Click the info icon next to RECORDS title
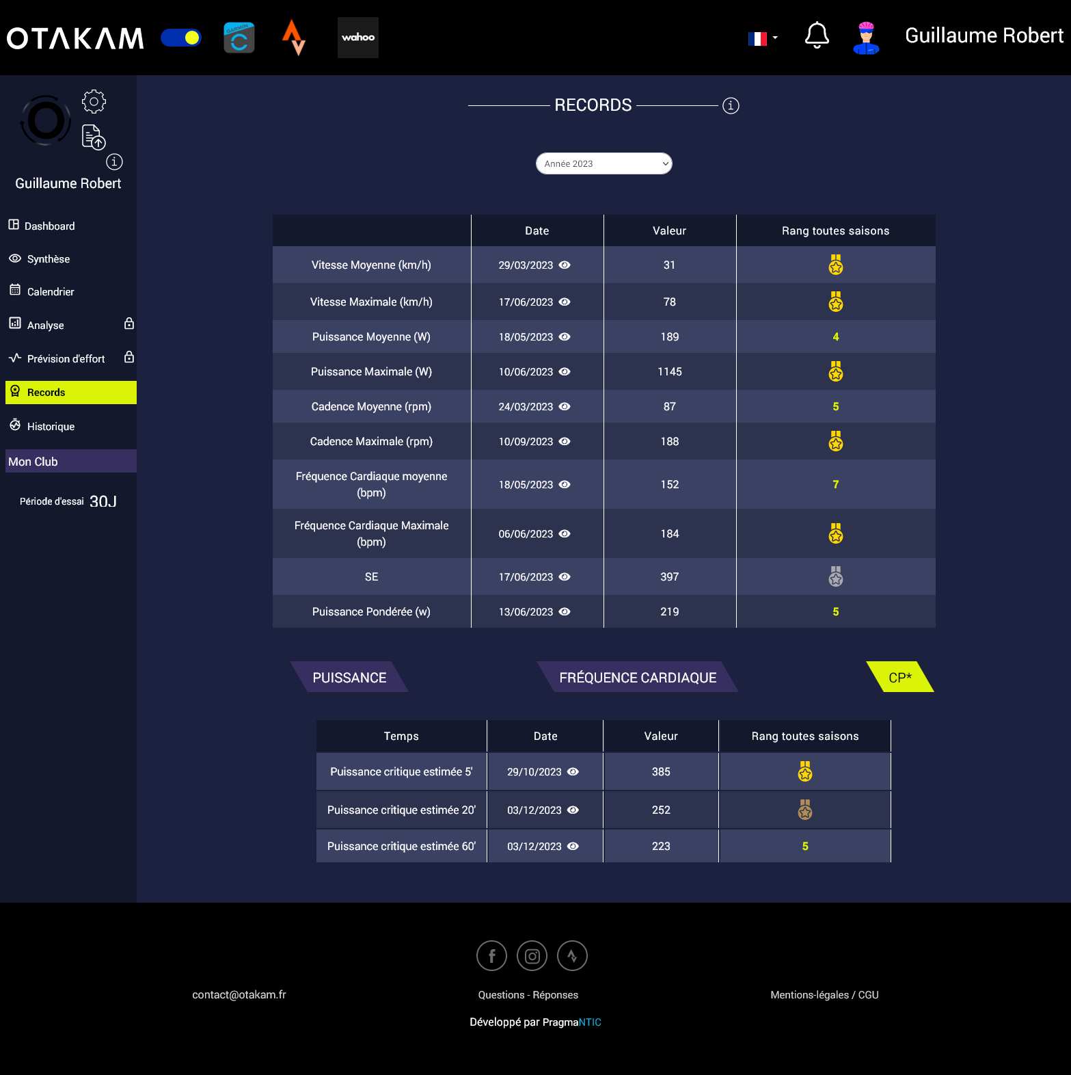This screenshot has width=1071, height=1075. click(x=731, y=105)
